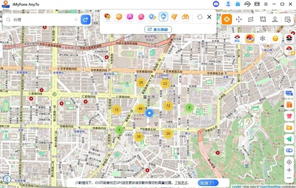Click the 產生路線 generate route button
The image size is (296, 188).
click(x=158, y=29)
